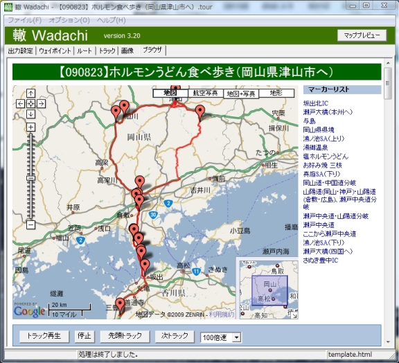Open the 坂出北IC marker link
The height and width of the screenshot is (363, 399).
point(316,103)
